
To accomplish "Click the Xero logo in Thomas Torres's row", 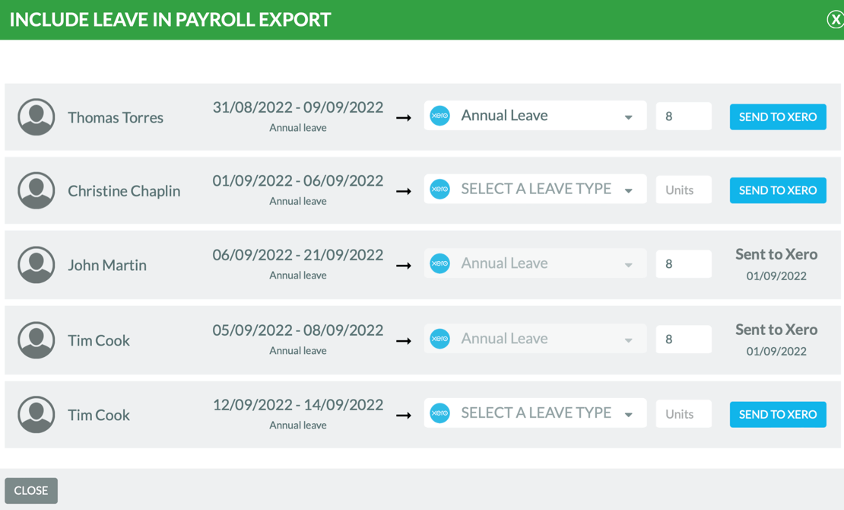I will tap(440, 116).
